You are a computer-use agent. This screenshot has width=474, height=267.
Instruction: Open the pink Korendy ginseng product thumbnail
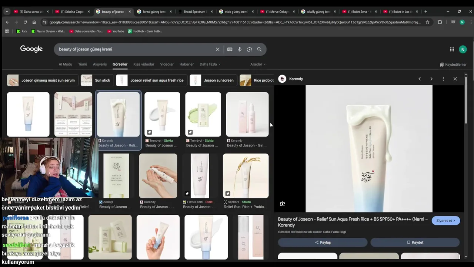point(247,114)
